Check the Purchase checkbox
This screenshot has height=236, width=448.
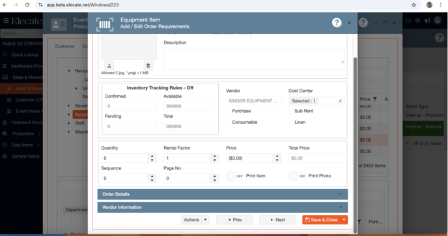tap(229, 111)
